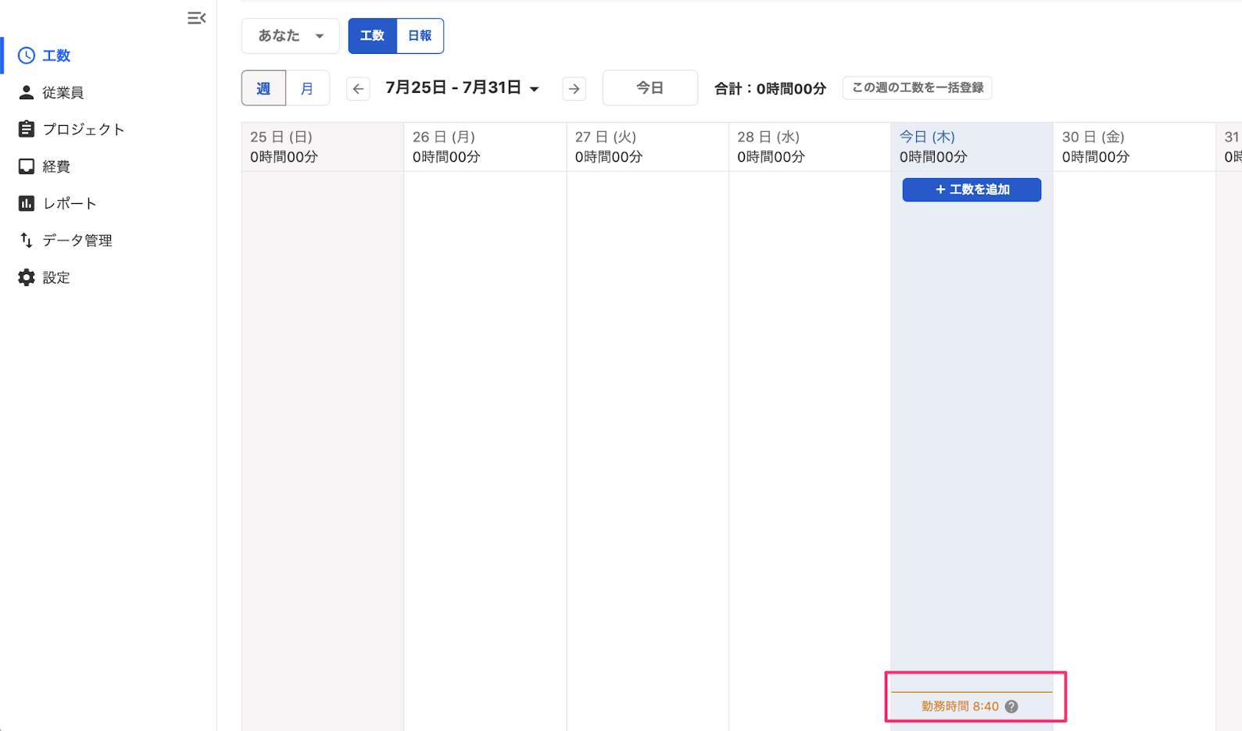
Task: Switch to the 工数 view toggle
Action: pos(372,36)
